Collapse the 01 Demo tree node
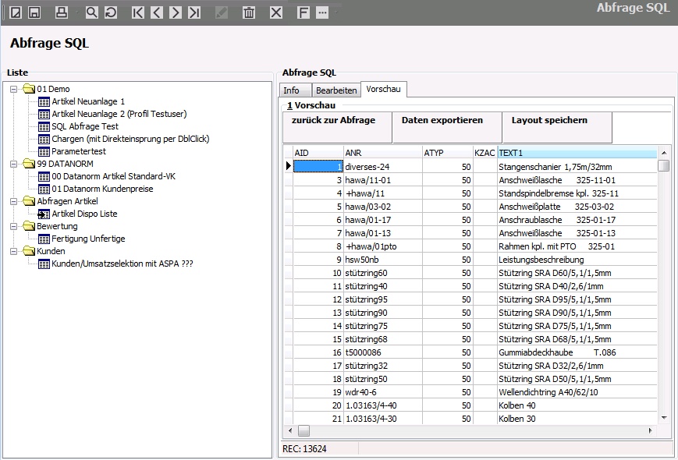 pyautogui.click(x=14, y=89)
